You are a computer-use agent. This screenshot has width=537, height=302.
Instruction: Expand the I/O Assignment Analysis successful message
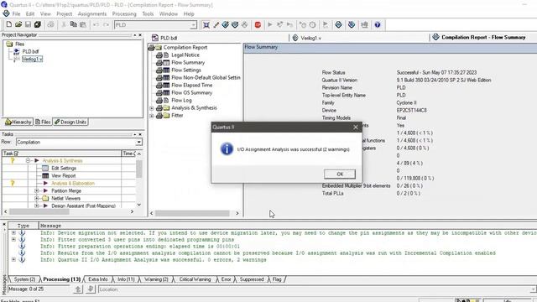point(13,260)
